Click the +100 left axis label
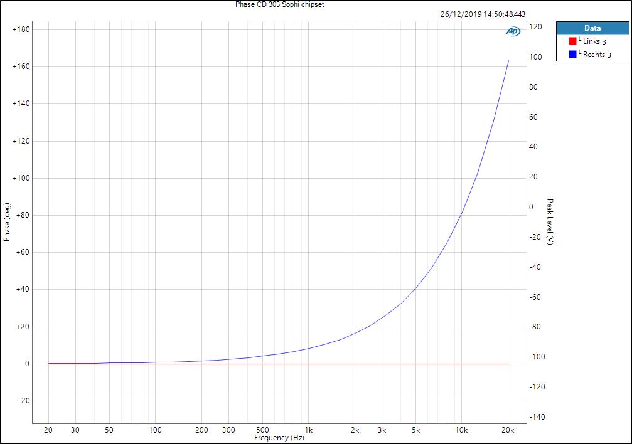Image resolution: width=632 pixels, height=444 pixels. pyautogui.click(x=21, y=178)
